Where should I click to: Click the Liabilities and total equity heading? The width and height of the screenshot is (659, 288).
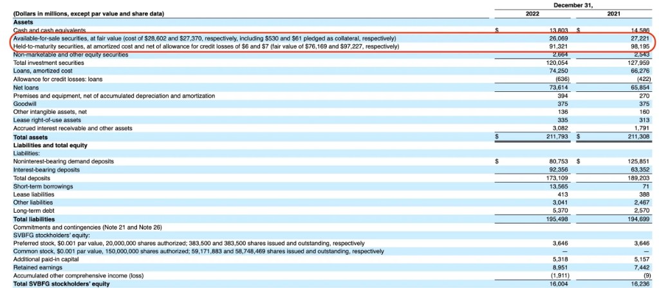point(51,145)
